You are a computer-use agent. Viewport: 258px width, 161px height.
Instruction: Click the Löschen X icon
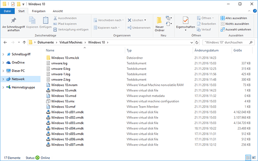click(129, 20)
